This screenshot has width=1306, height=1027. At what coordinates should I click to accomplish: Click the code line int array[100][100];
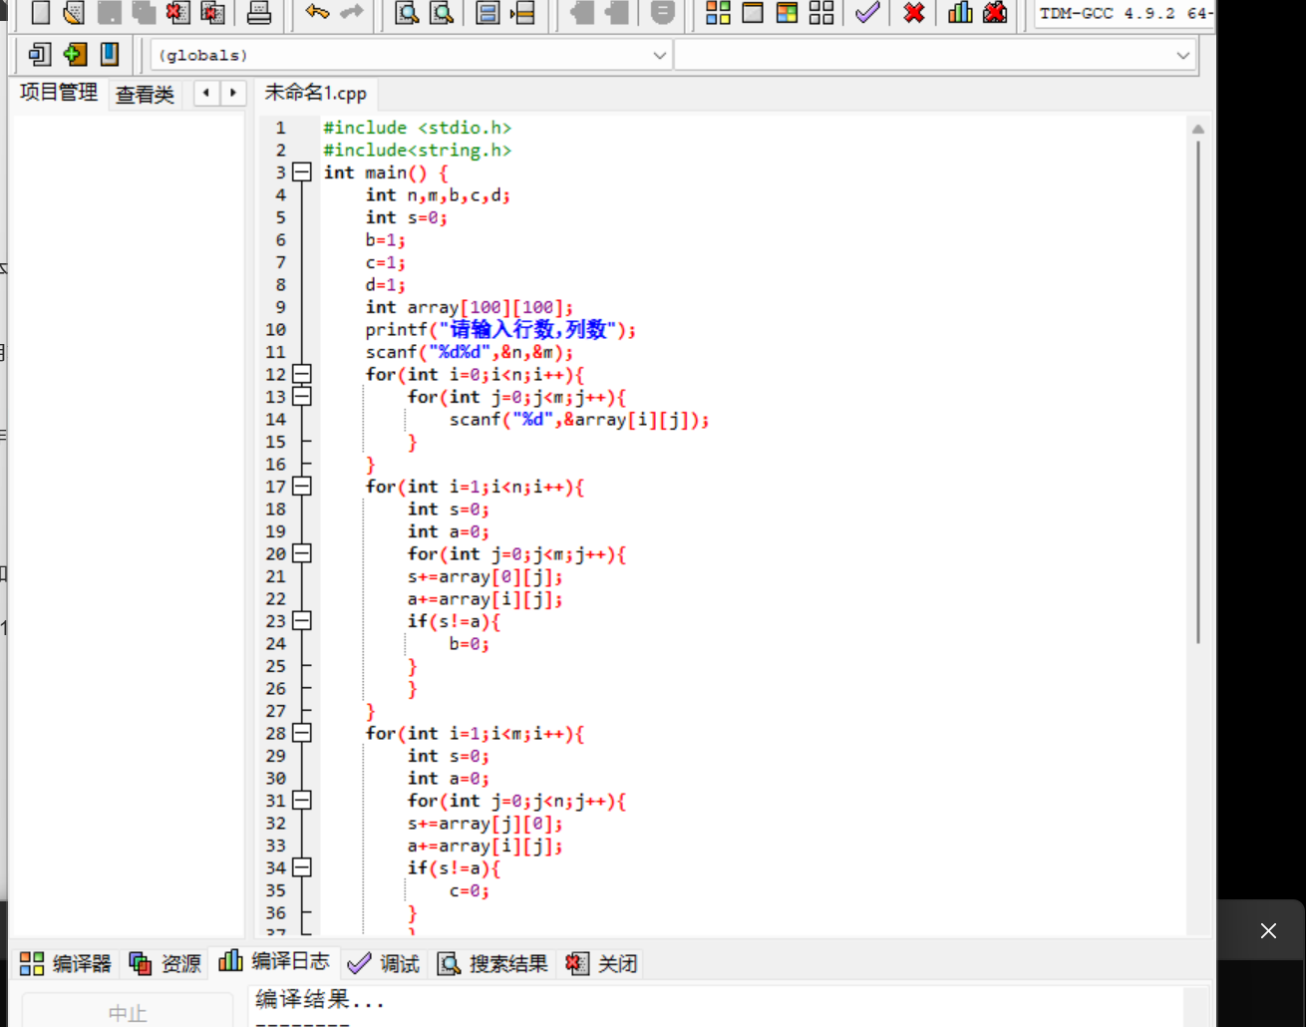470,307
